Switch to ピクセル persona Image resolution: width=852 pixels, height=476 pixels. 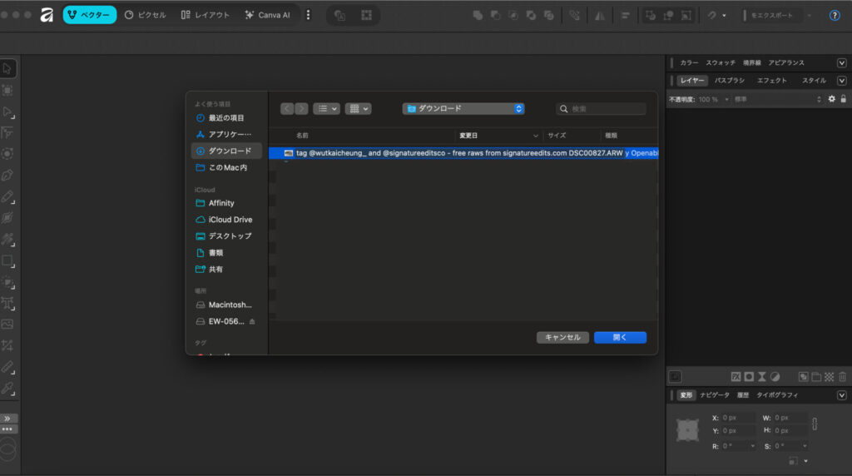145,15
